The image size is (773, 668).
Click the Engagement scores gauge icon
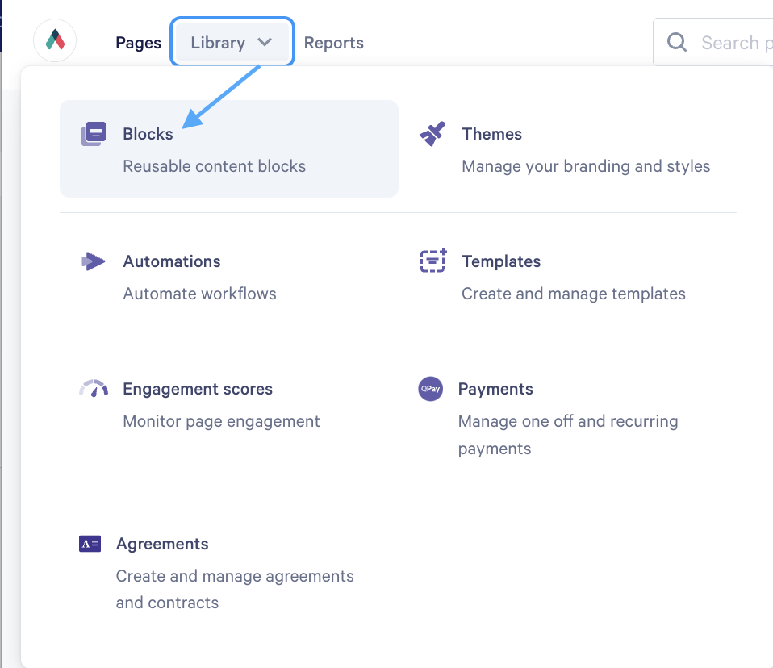point(94,389)
